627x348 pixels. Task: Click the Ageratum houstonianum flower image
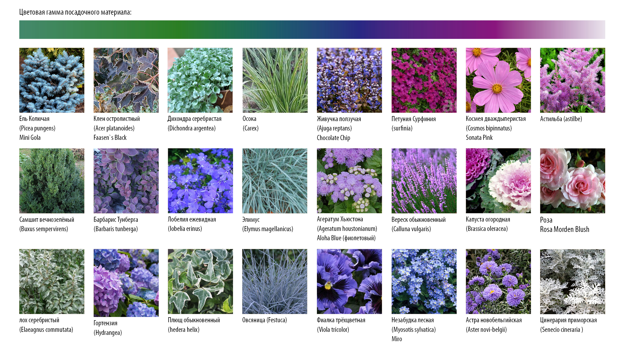click(349, 181)
